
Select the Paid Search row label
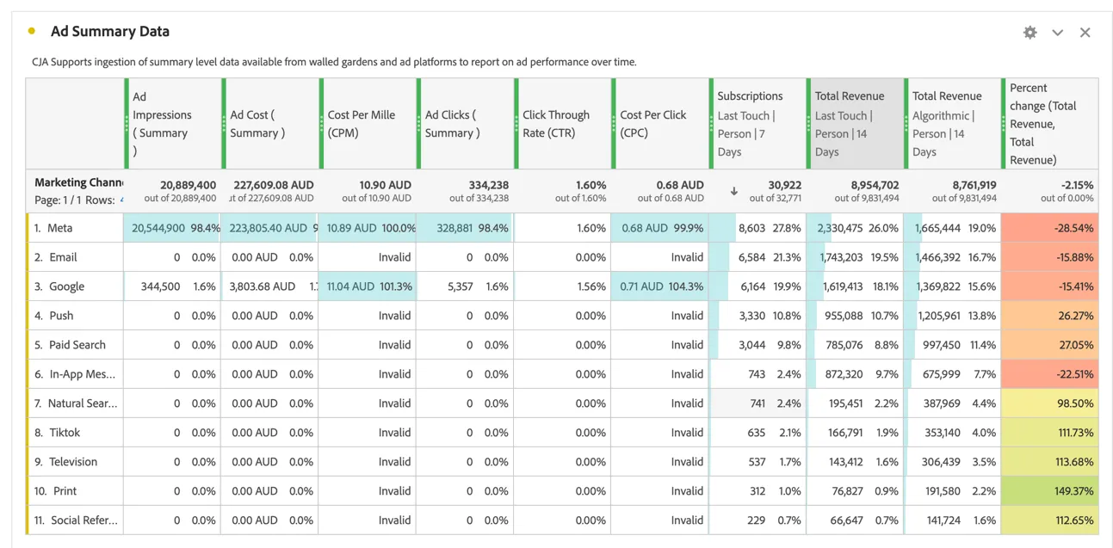click(77, 345)
